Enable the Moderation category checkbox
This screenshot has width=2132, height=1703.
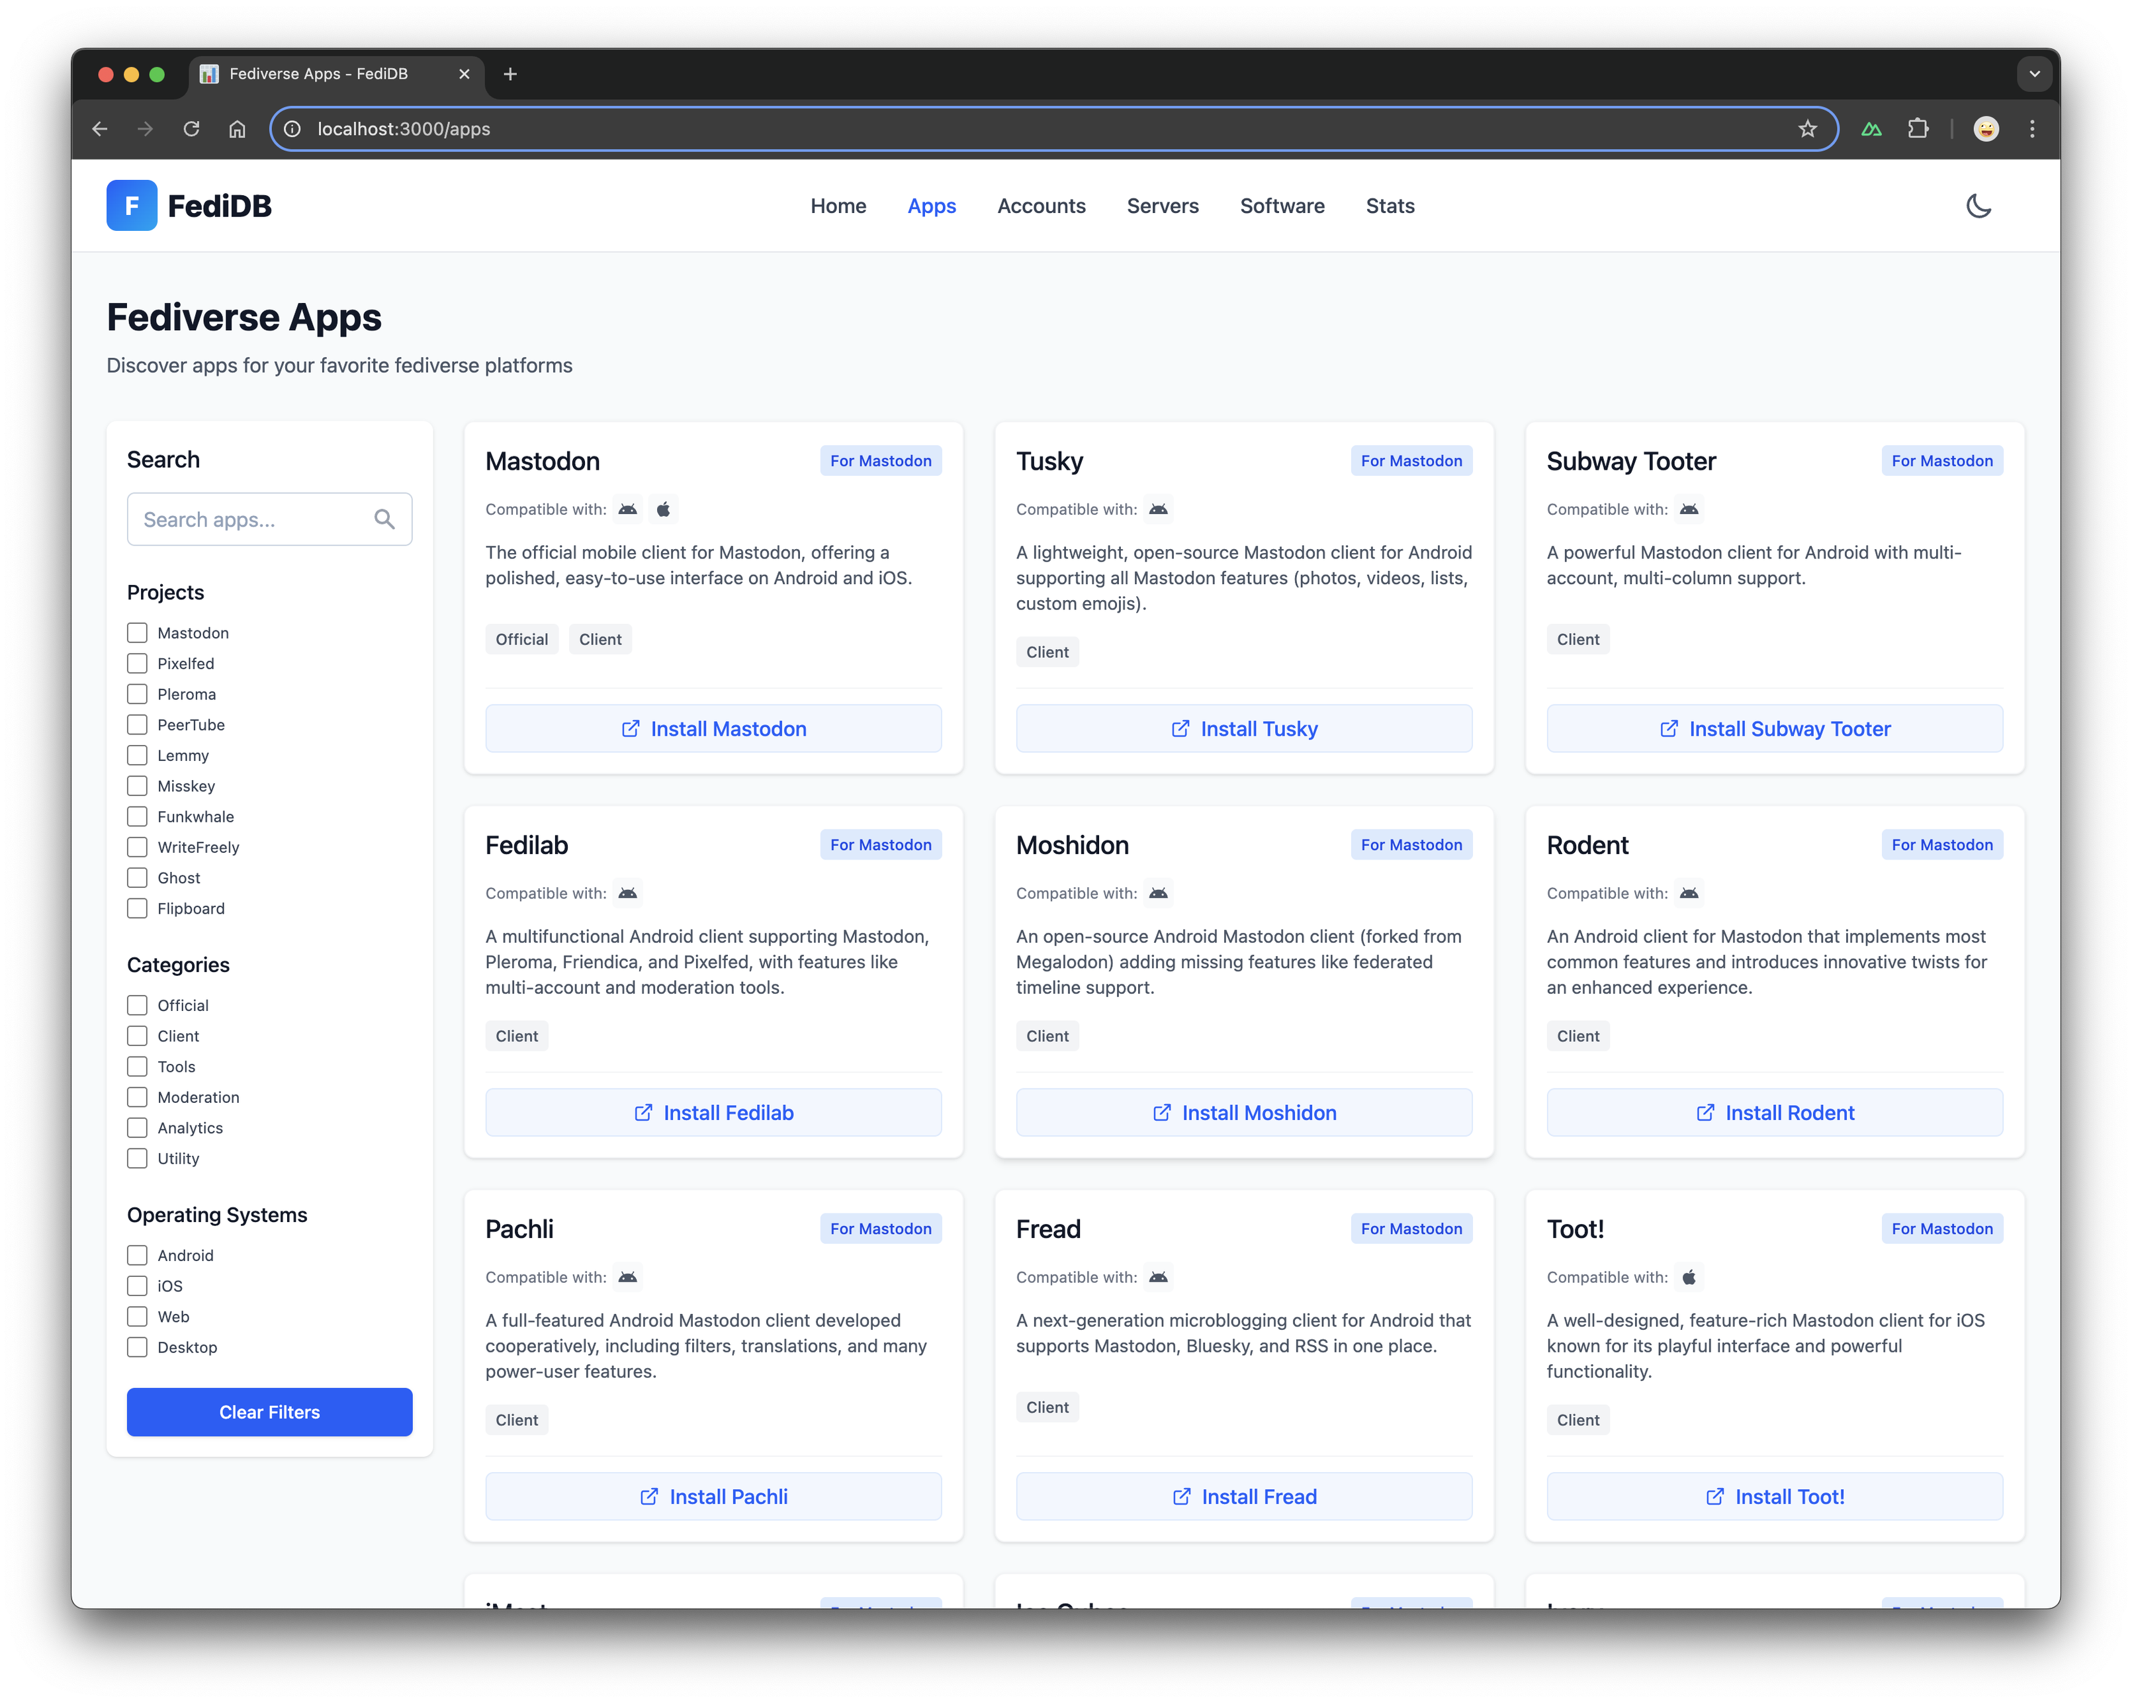point(138,1098)
